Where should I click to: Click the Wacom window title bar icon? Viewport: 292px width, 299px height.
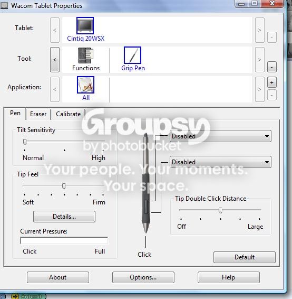(x=4, y=5)
